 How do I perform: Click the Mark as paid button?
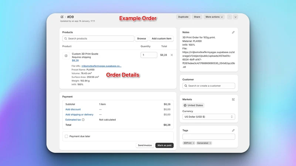(164, 145)
